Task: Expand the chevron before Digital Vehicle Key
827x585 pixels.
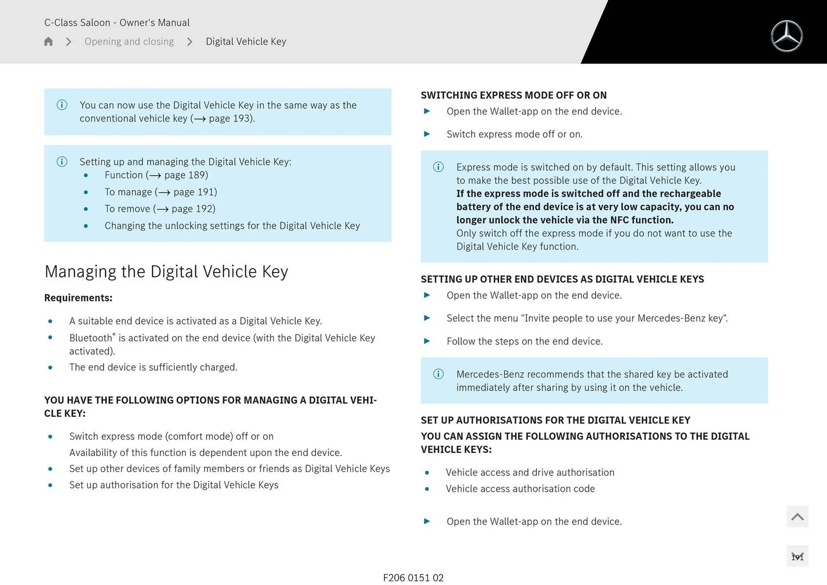Action: coord(189,42)
